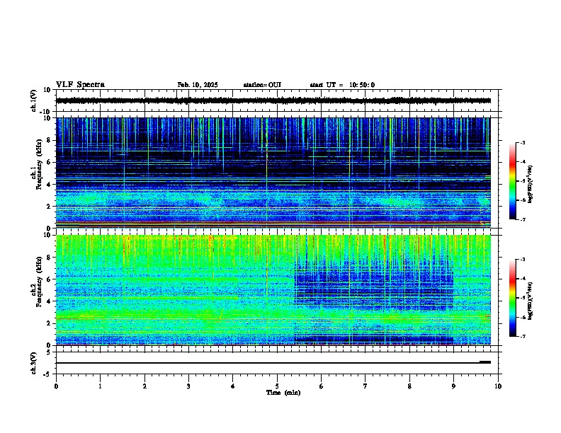Click the thick step at the end of ch.3 trace

coord(485,362)
